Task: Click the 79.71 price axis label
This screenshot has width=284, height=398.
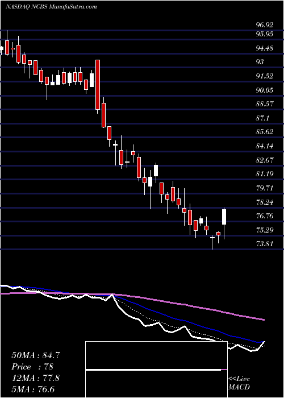Action: click(265, 188)
